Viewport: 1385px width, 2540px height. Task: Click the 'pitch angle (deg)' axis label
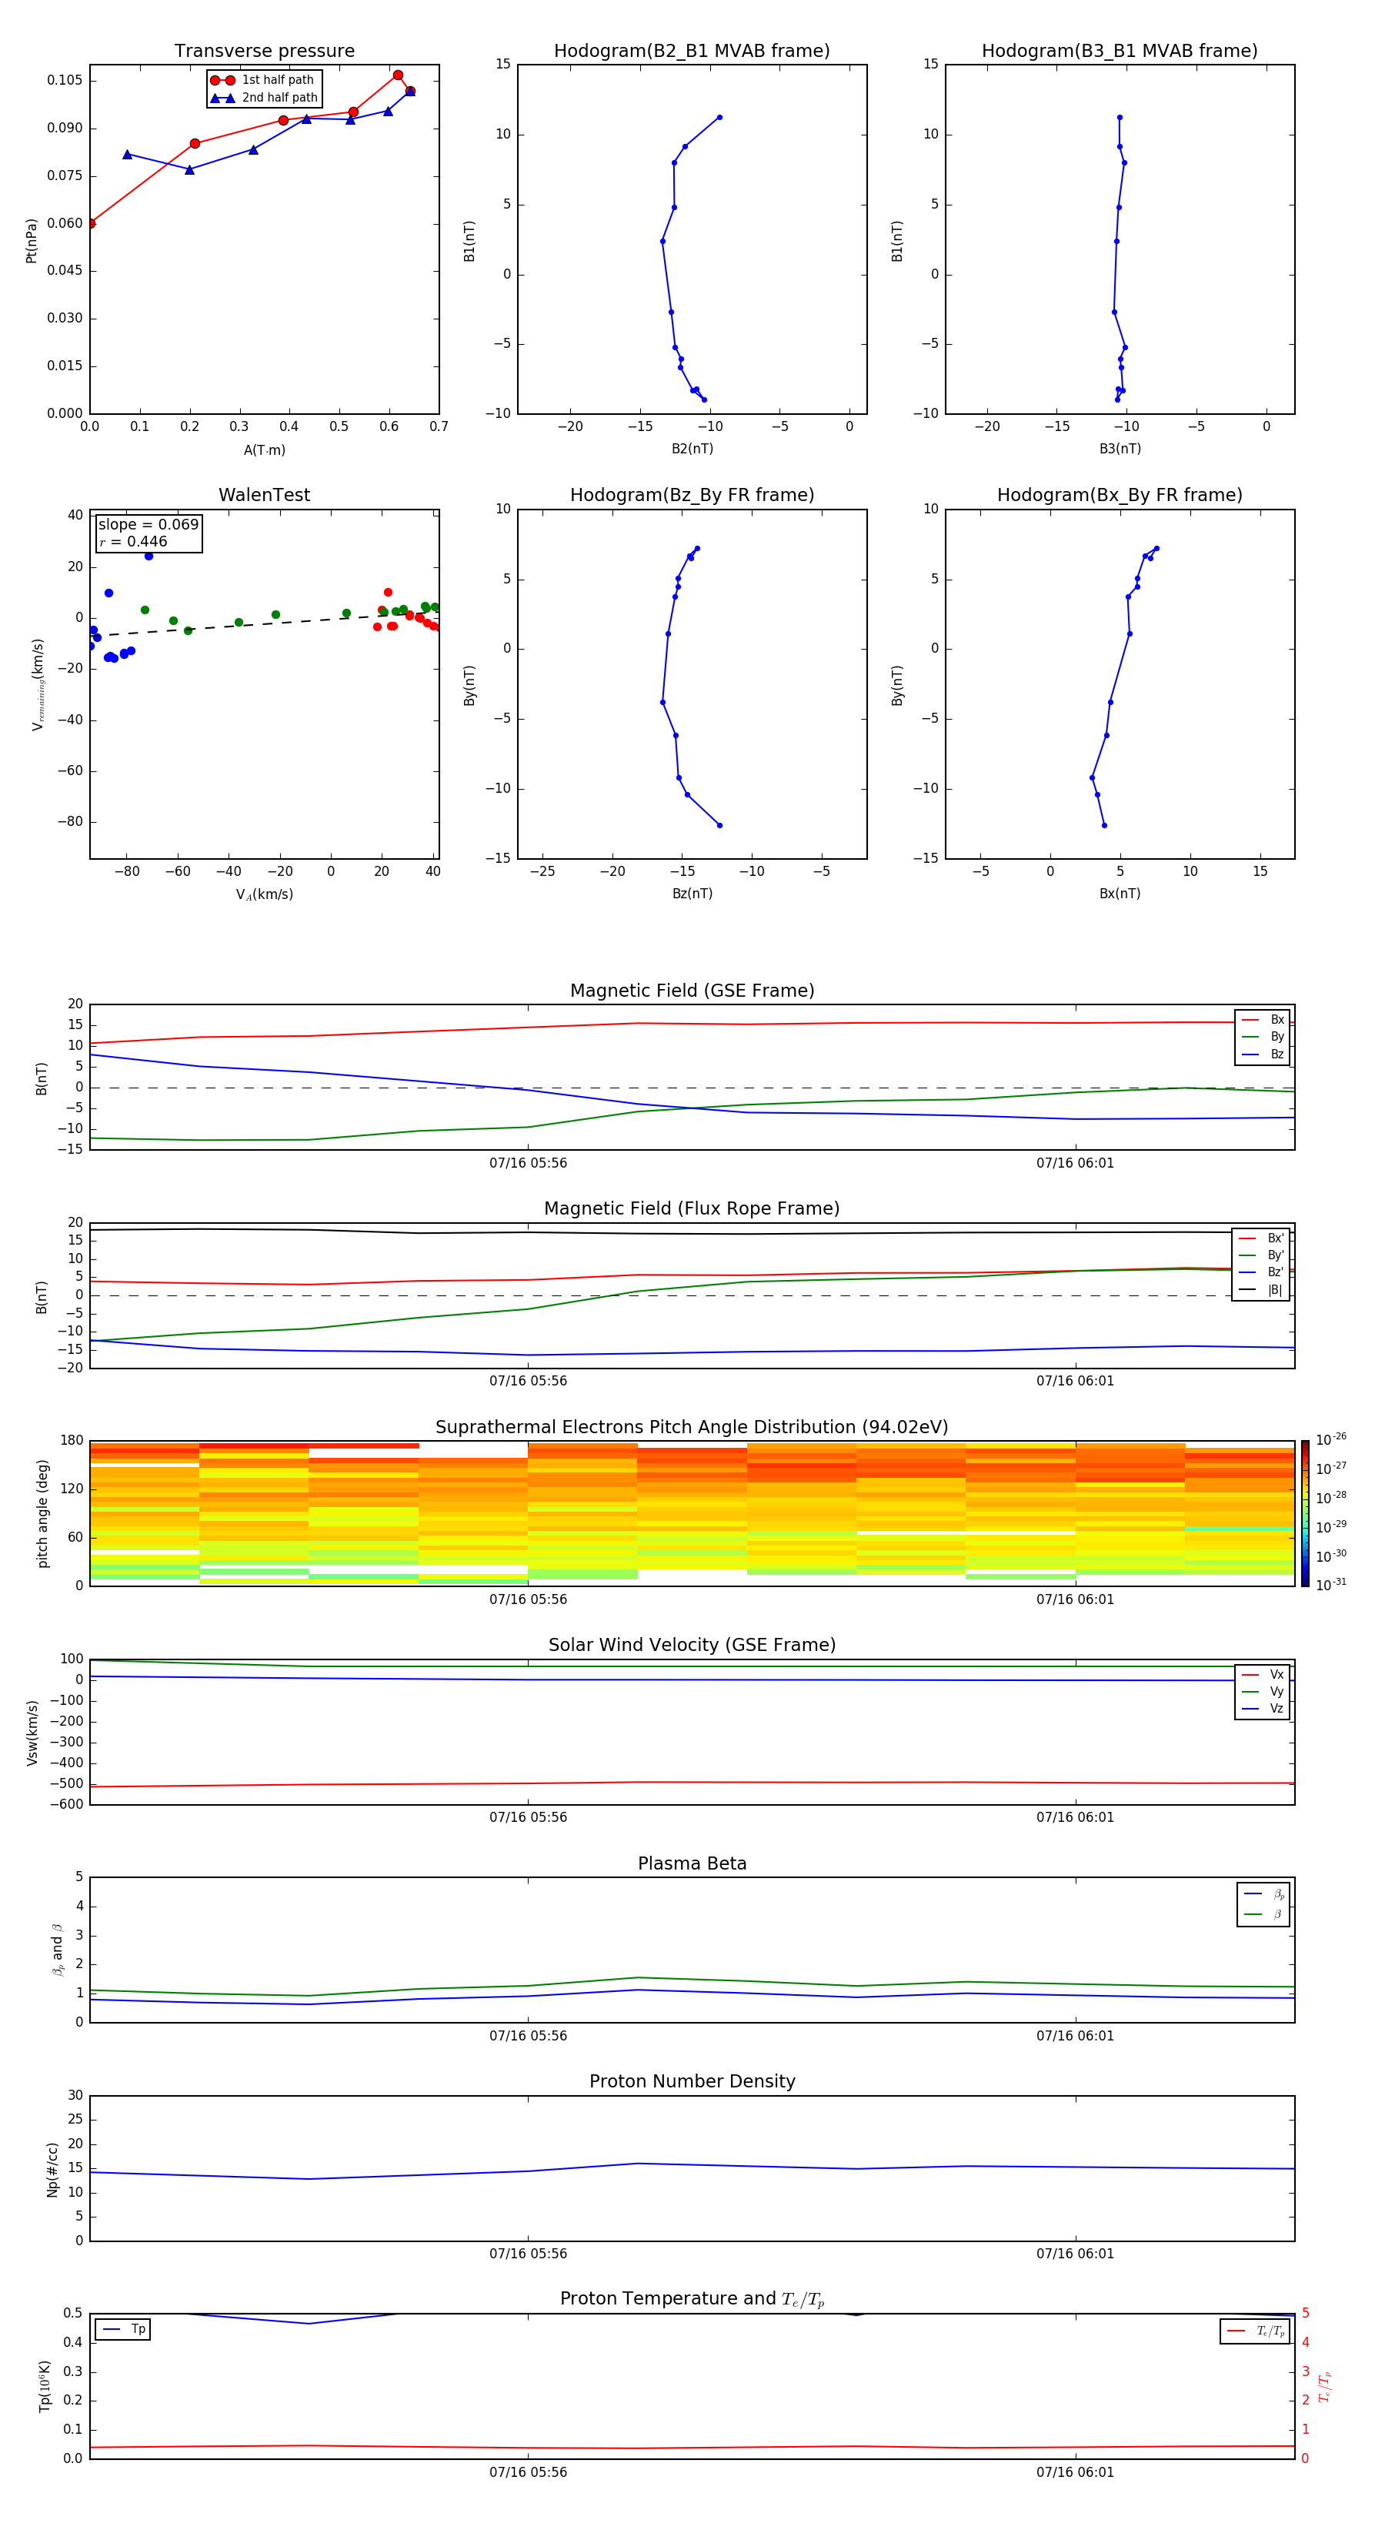click(x=42, y=1513)
